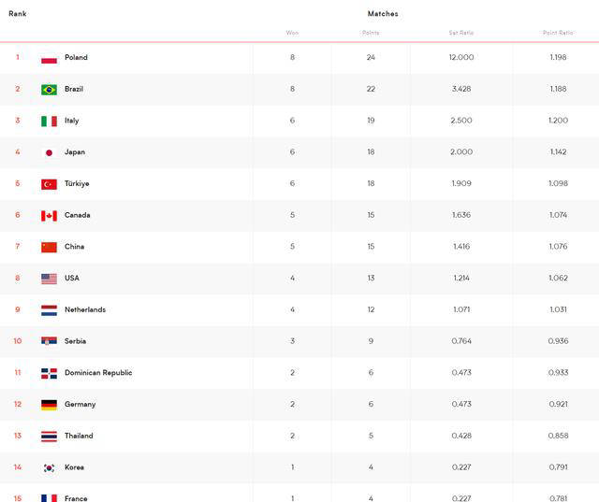The image size is (599, 502).
Task: Click the Rank column header
Action: 18,14
